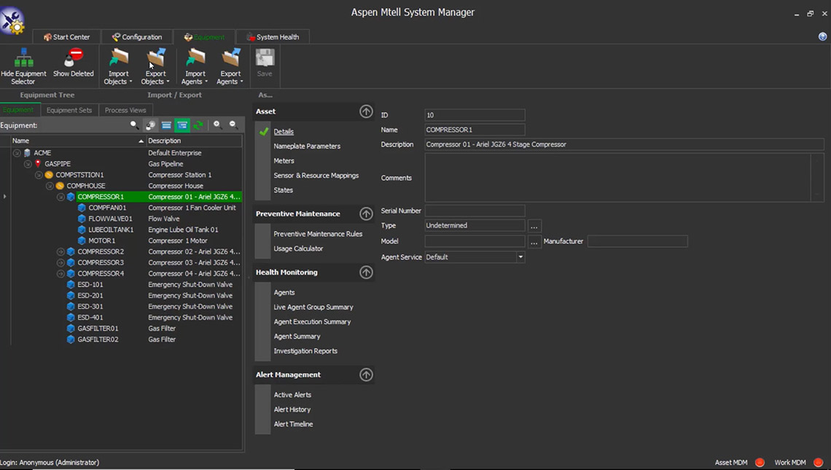Expand the COMPRESSOR2 tree node
831x470 pixels.
(x=61, y=251)
